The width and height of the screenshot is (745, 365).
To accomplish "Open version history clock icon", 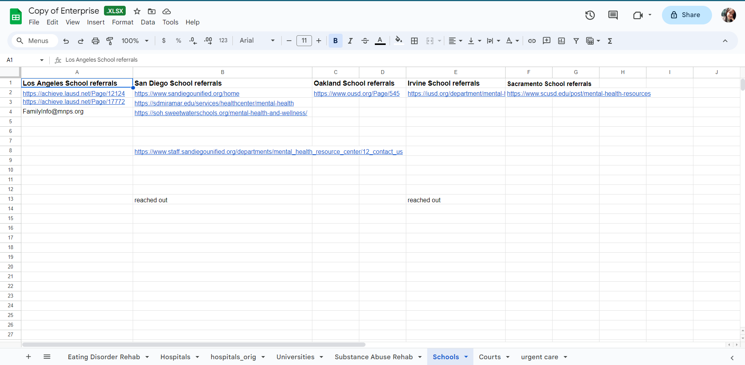I will click(590, 15).
